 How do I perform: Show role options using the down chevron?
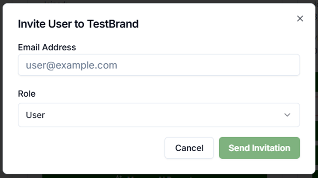coord(287,115)
